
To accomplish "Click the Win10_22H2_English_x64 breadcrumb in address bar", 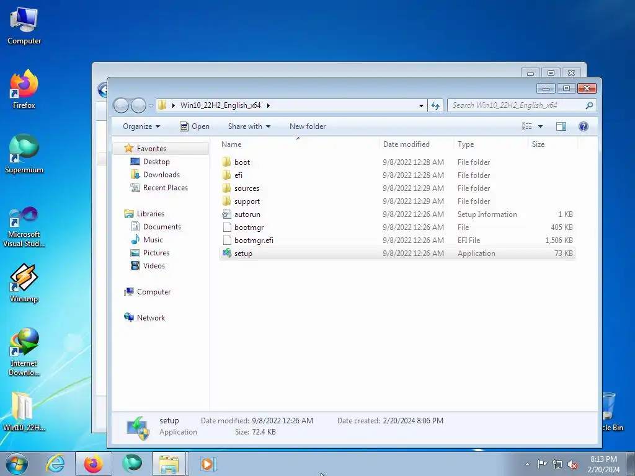I will tap(220, 105).
